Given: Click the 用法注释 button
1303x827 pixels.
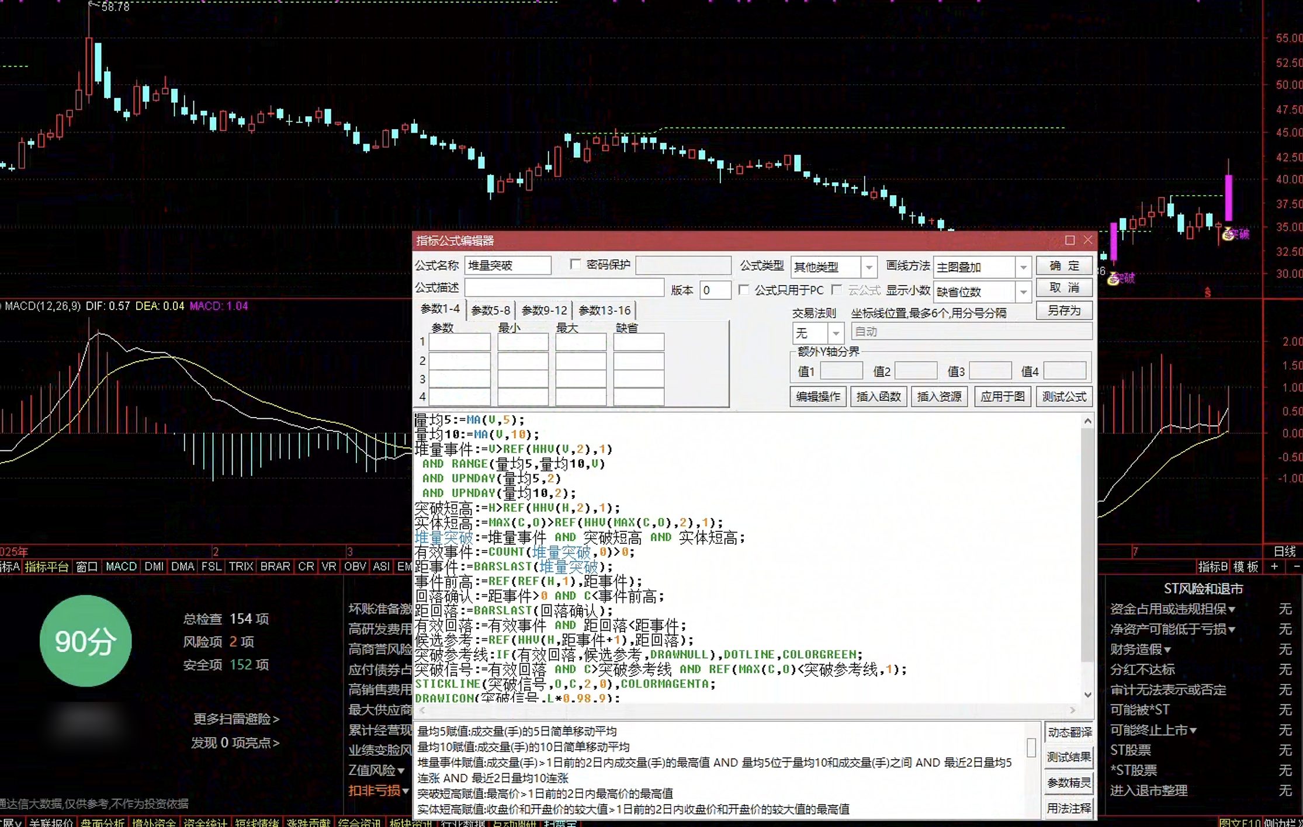Looking at the screenshot, I should (1069, 809).
